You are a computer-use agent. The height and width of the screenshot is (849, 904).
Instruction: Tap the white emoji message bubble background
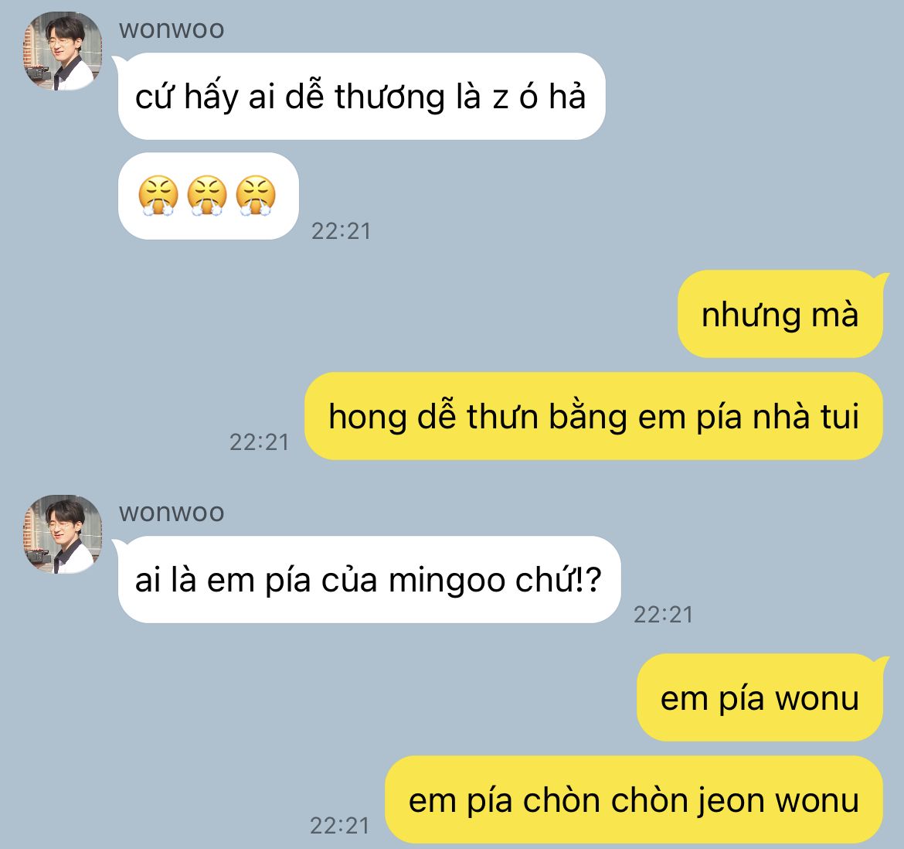coord(208,196)
